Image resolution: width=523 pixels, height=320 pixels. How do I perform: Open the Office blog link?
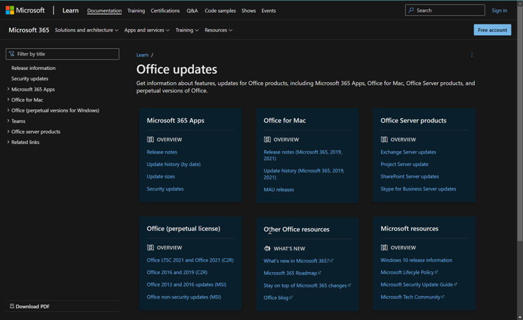[278, 297]
